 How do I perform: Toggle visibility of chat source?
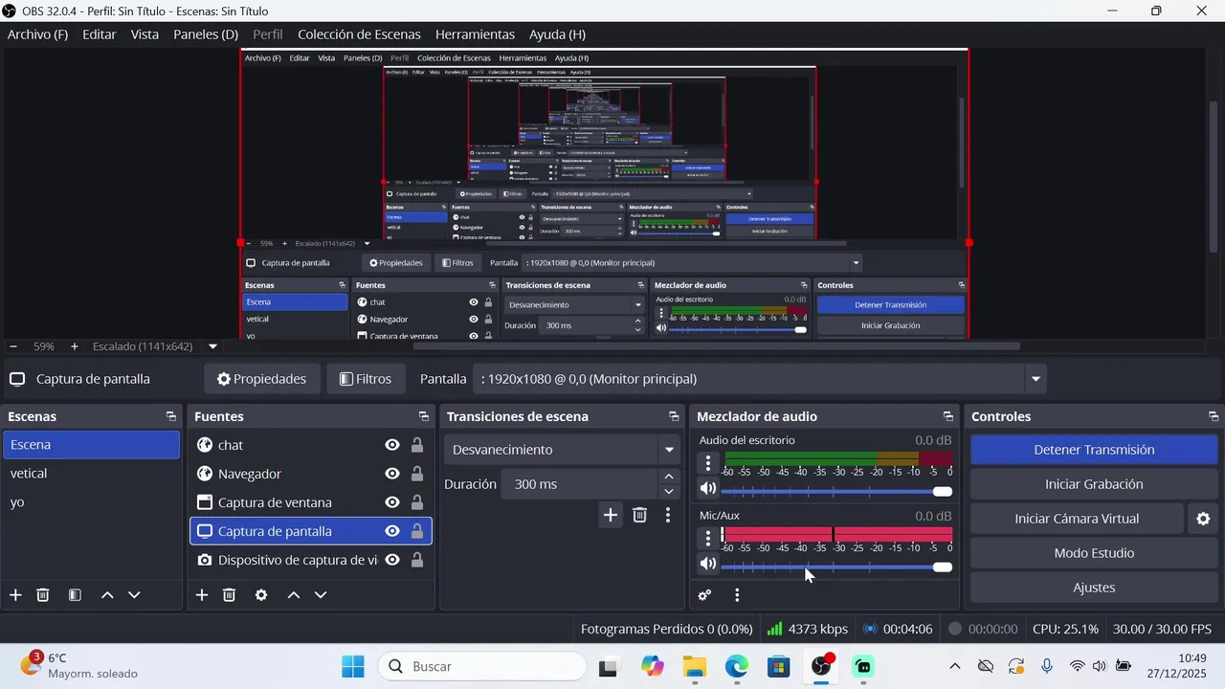(392, 445)
